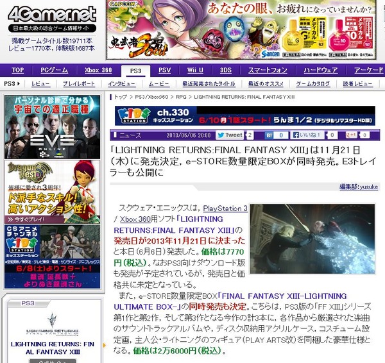Click the Hatena B! bookmark icon
385x363 pixels.
coord(269,135)
